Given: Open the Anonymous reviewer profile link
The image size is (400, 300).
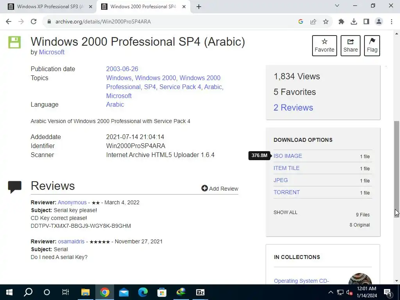Looking at the screenshot, I should tap(72, 202).
